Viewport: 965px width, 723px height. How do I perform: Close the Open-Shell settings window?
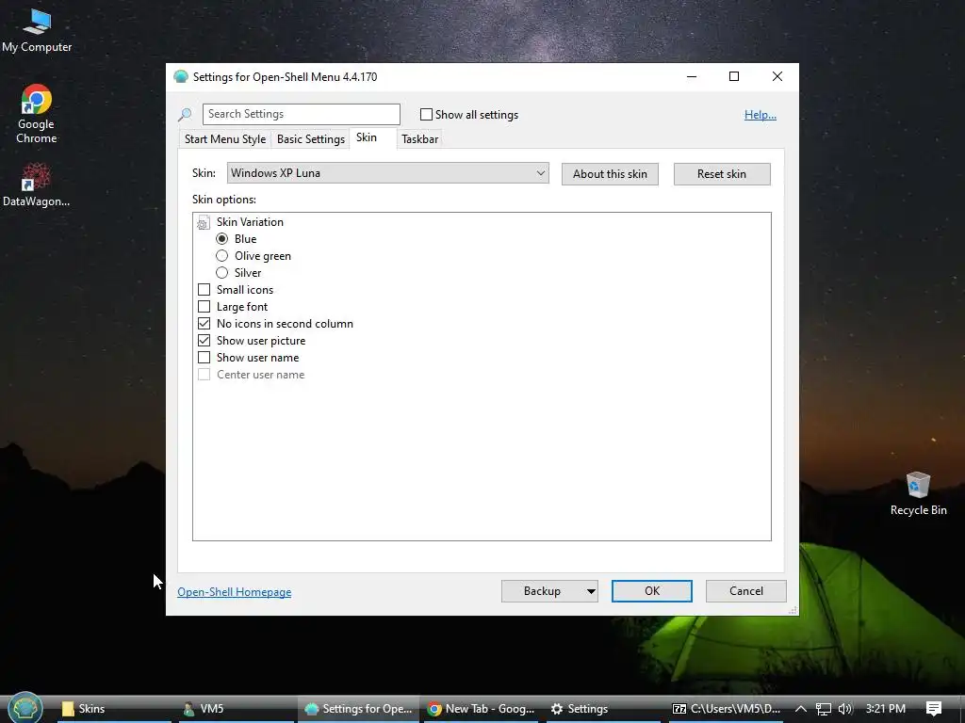tap(777, 76)
